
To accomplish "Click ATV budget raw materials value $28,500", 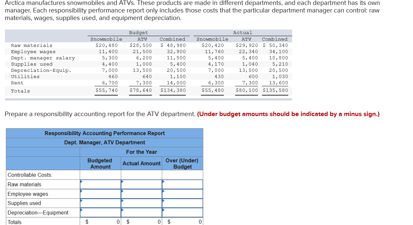I will click(x=141, y=45).
